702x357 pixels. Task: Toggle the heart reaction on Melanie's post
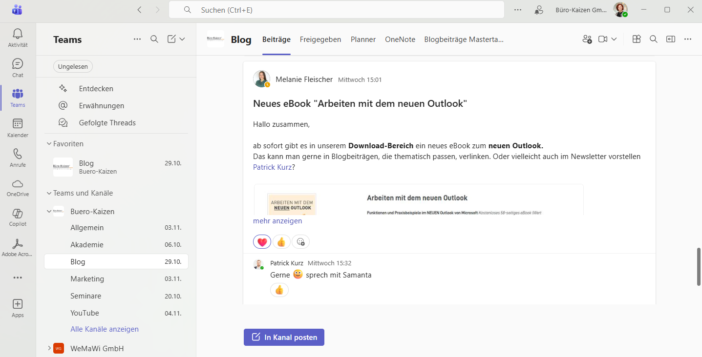coord(262,242)
